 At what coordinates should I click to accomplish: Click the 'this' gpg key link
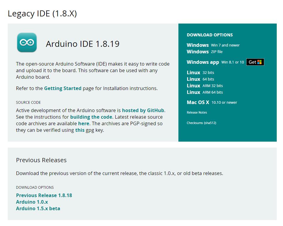click(x=80, y=130)
